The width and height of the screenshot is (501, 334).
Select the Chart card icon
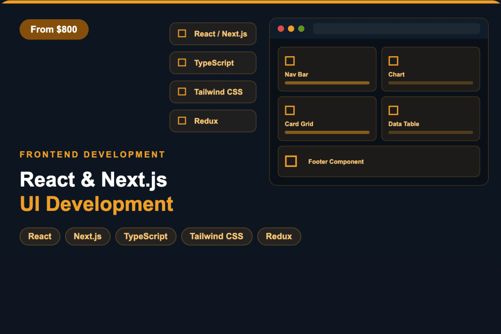394,61
